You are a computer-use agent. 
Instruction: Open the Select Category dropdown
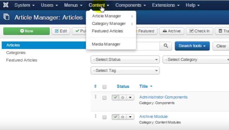point(196,60)
